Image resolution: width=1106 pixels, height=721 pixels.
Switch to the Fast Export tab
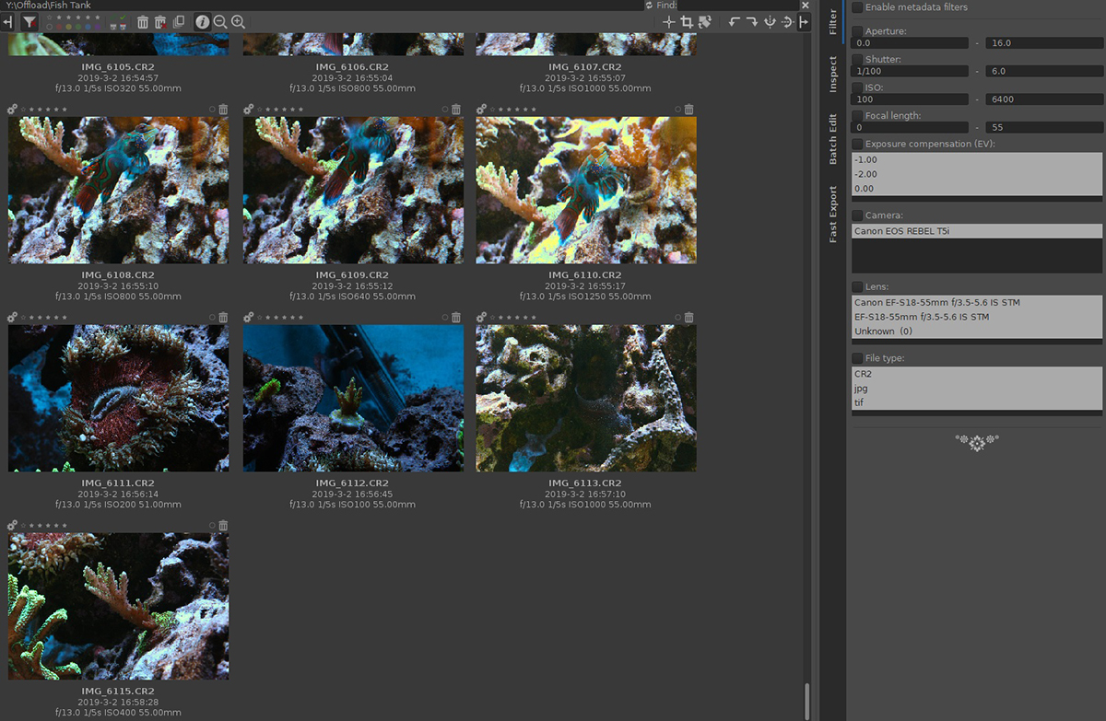pyautogui.click(x=833, y=215)
